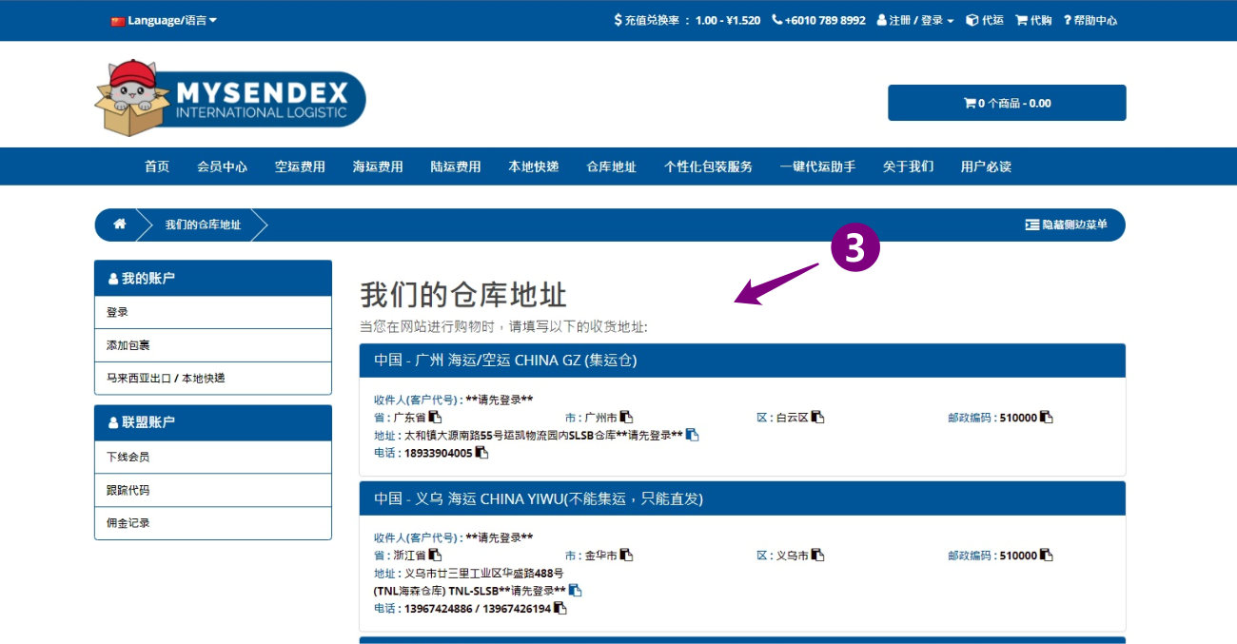This screenshot has width=1237, height=644.
Task: Go to 空运费用 in navigation bar
Action: pos(300,166)
